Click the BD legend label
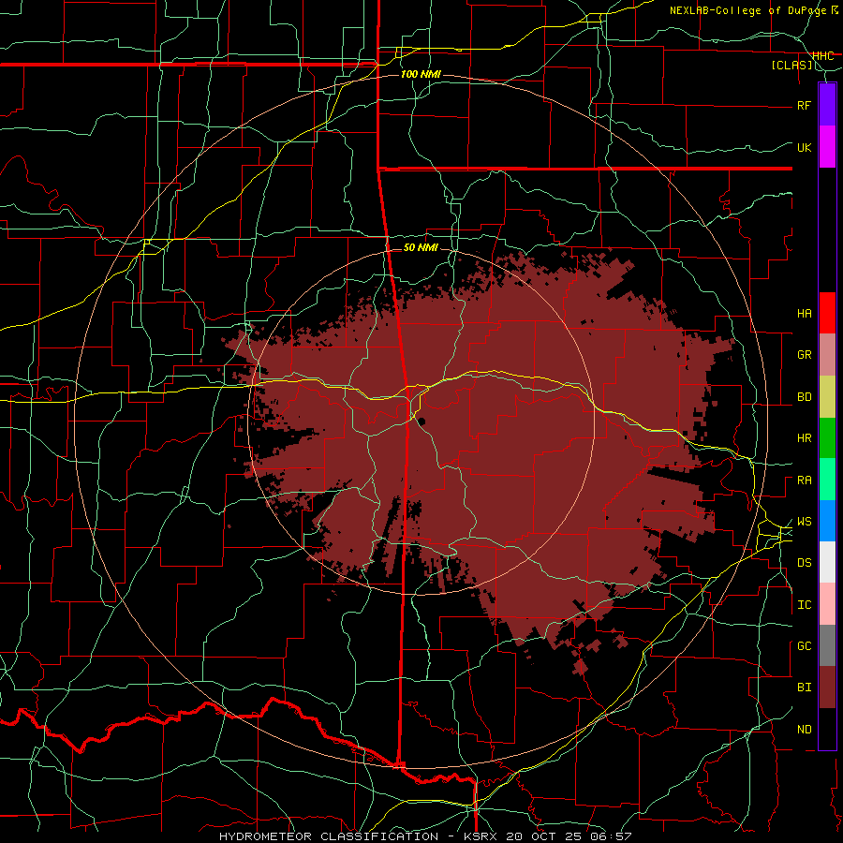This screenshot has height=843, width=843. tap(804, 397)
